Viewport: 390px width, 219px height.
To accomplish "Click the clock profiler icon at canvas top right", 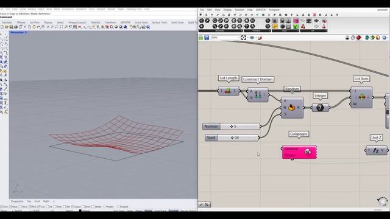I will 353,38.
